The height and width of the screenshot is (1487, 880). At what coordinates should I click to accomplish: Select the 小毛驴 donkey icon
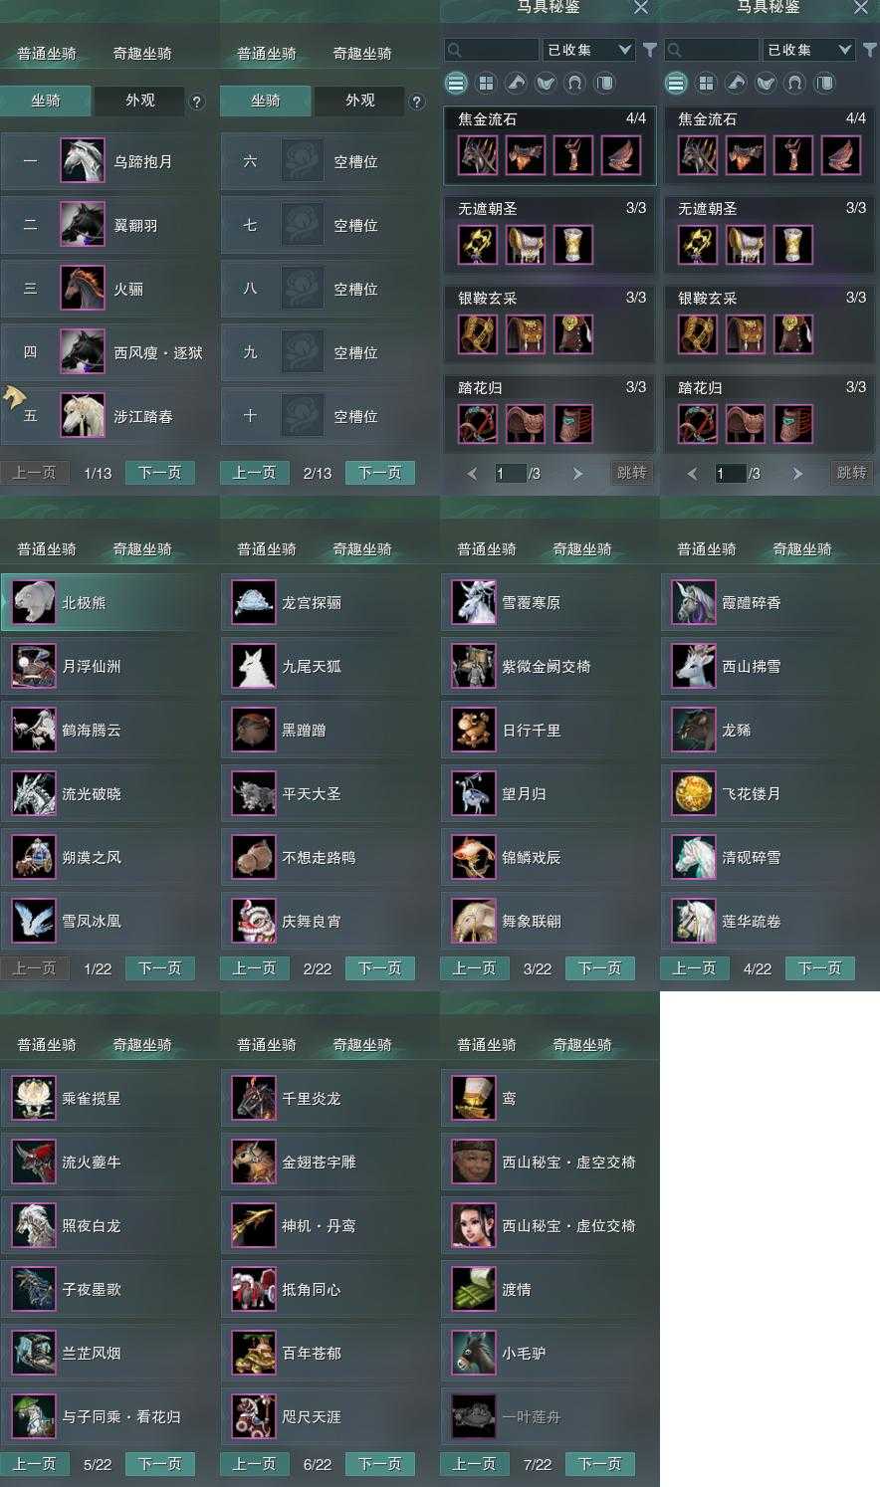point(474,1354)
